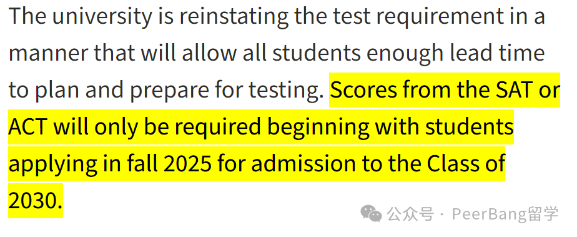
Task: Click the PeerBang留学 watermark text
Action: (505, 214)
